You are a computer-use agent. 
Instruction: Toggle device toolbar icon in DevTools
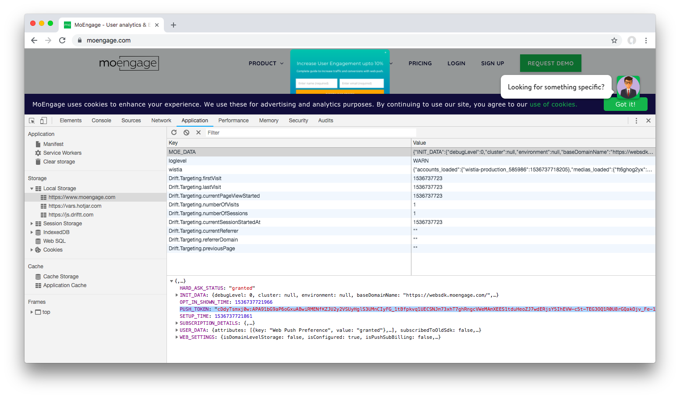[43, 121]
